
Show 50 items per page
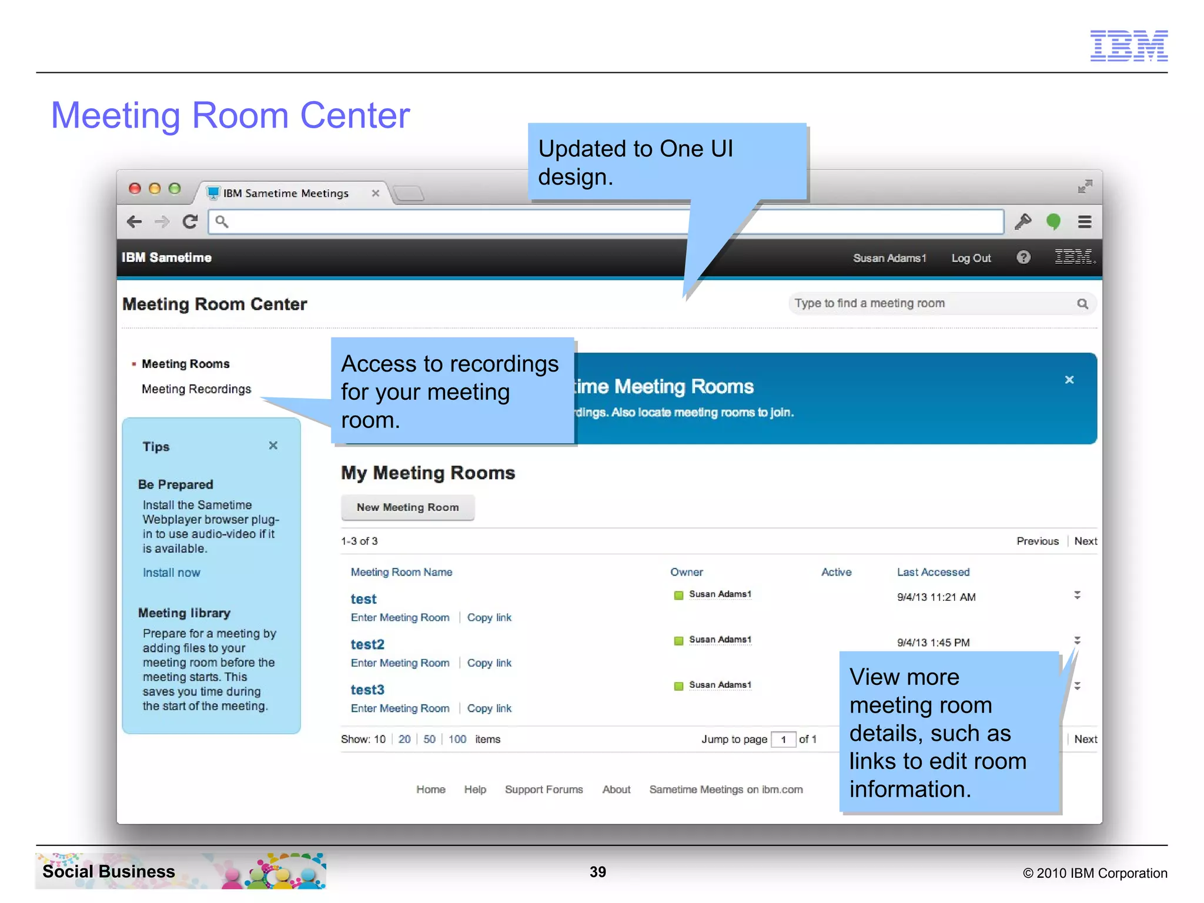click(430, 739)
